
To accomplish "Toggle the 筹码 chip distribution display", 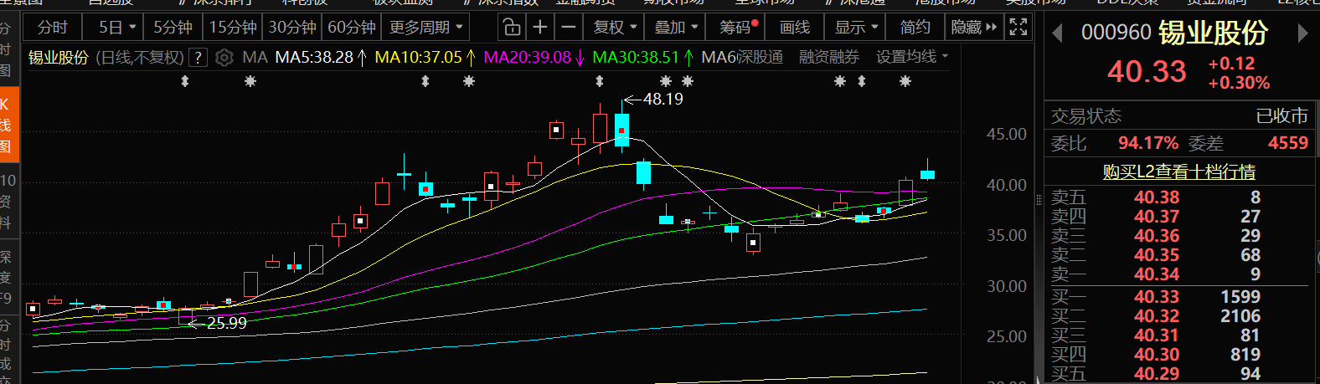I will click(x=738, y=28).
